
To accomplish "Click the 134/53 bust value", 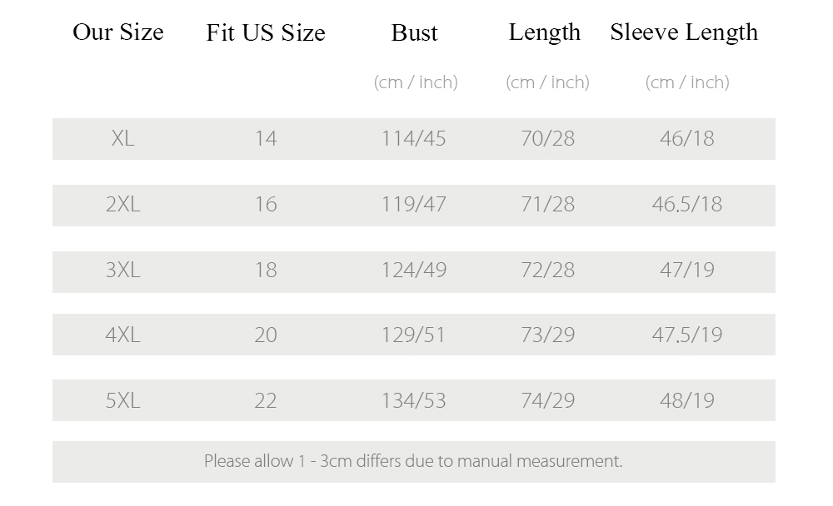I will tap(414, 401).
